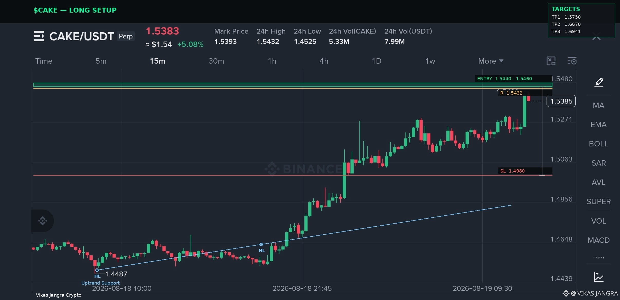Open the CAKE/USDT pair selector
Image resolution: width=620 pixels, height=300 pixels.
[82, 36]
